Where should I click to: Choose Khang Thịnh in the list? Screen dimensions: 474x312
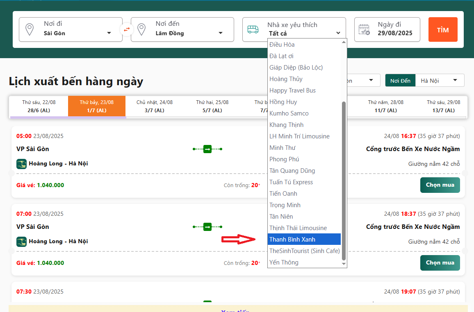tap(304, 125)
